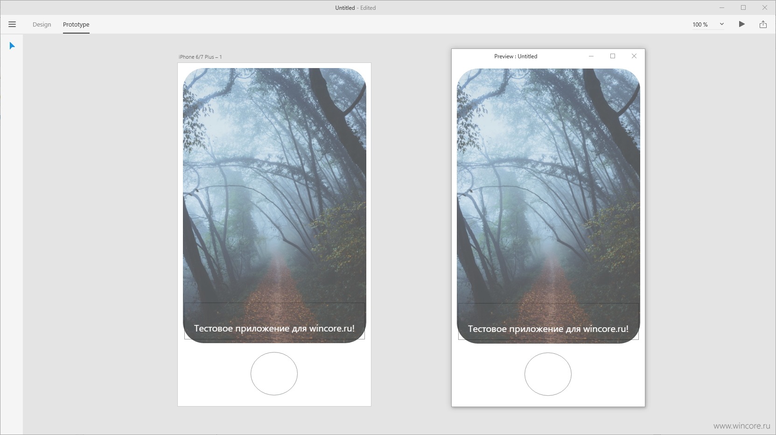Close the Preview window
The height and width of the screenshot is (435, 776).
pos(634,56)
